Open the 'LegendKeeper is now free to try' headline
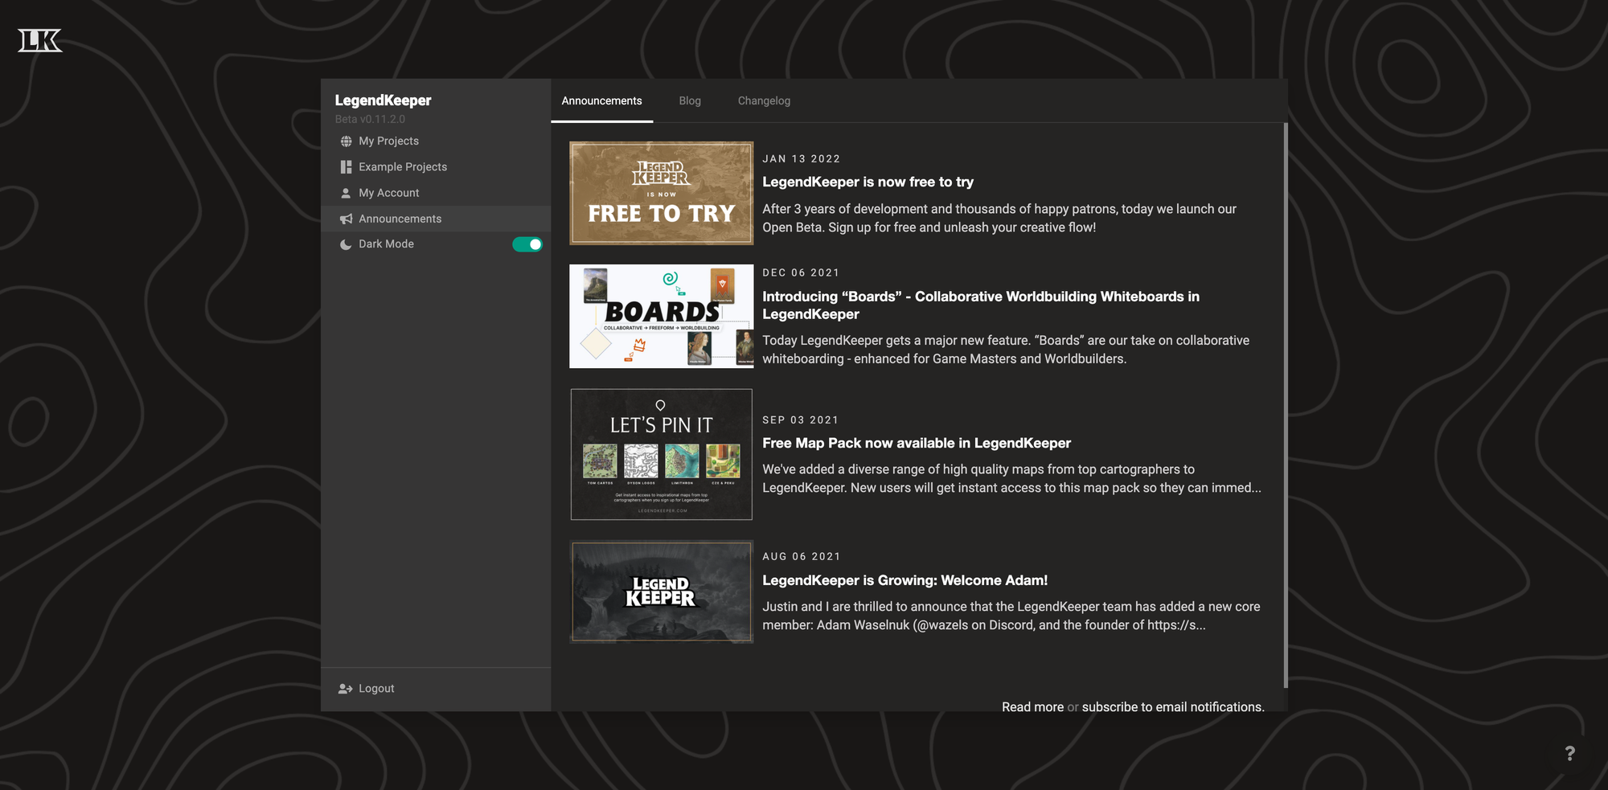The width and height of the screenshot is (1608, 790). coord(868,182)
